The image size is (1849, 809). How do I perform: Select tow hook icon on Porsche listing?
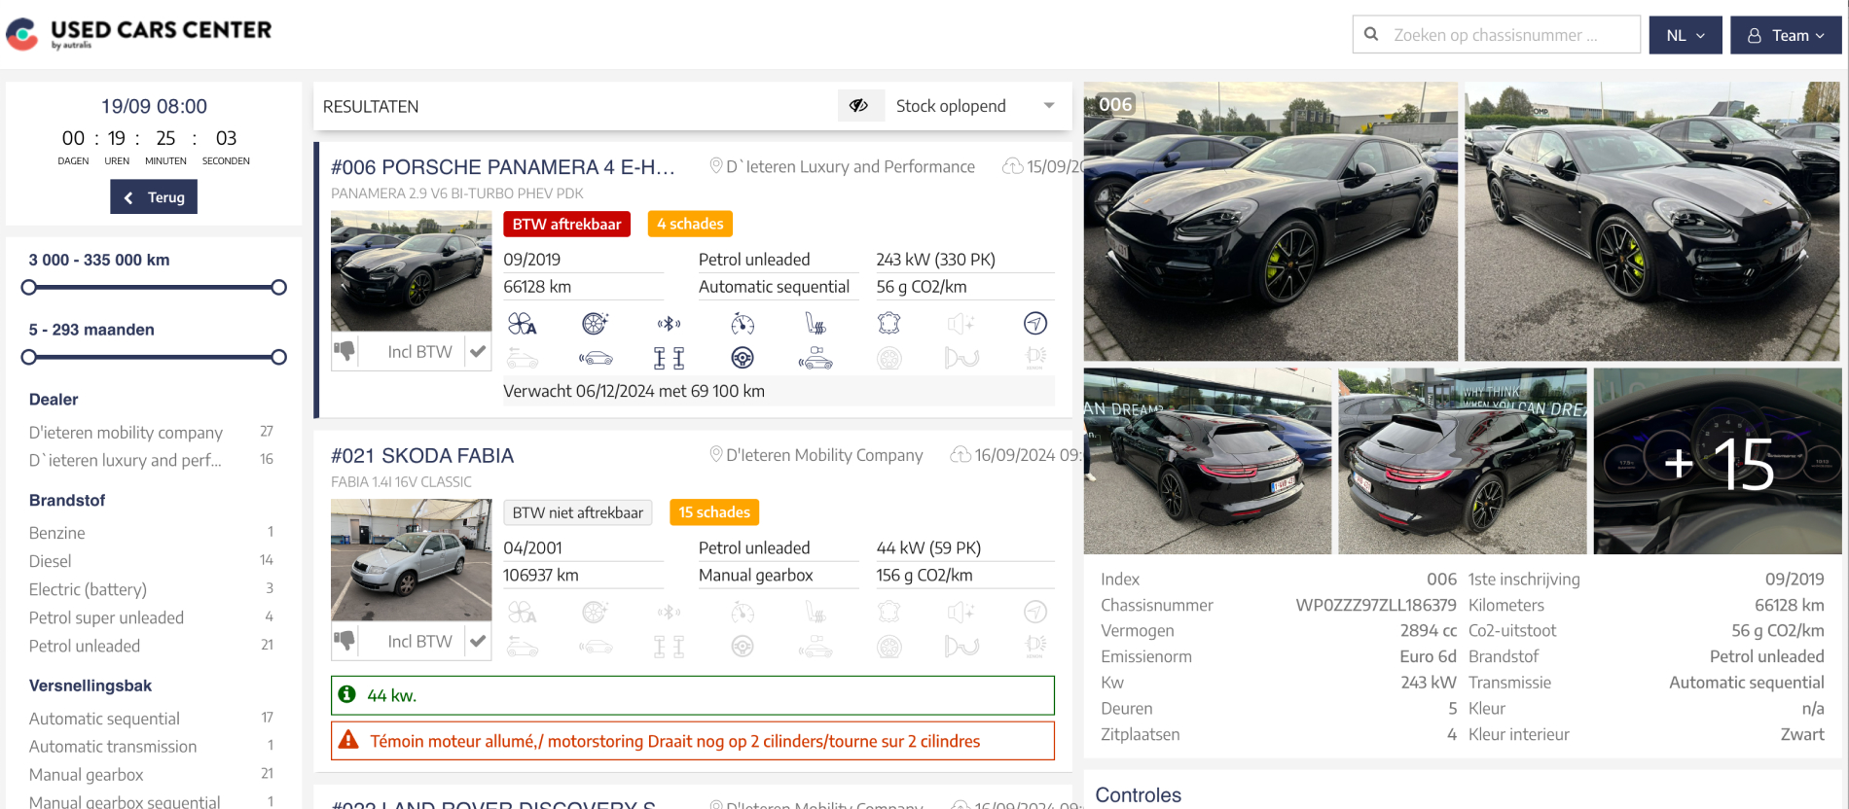(961, 359)
